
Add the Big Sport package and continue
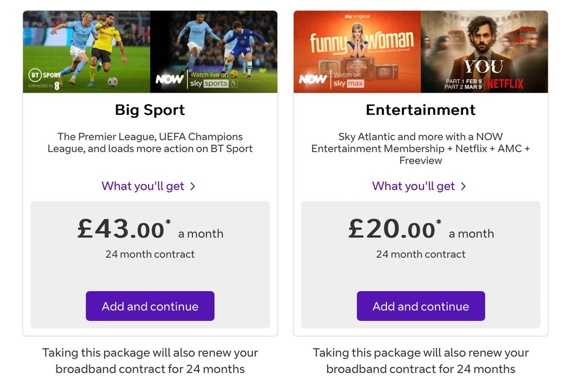pos(150,307)
